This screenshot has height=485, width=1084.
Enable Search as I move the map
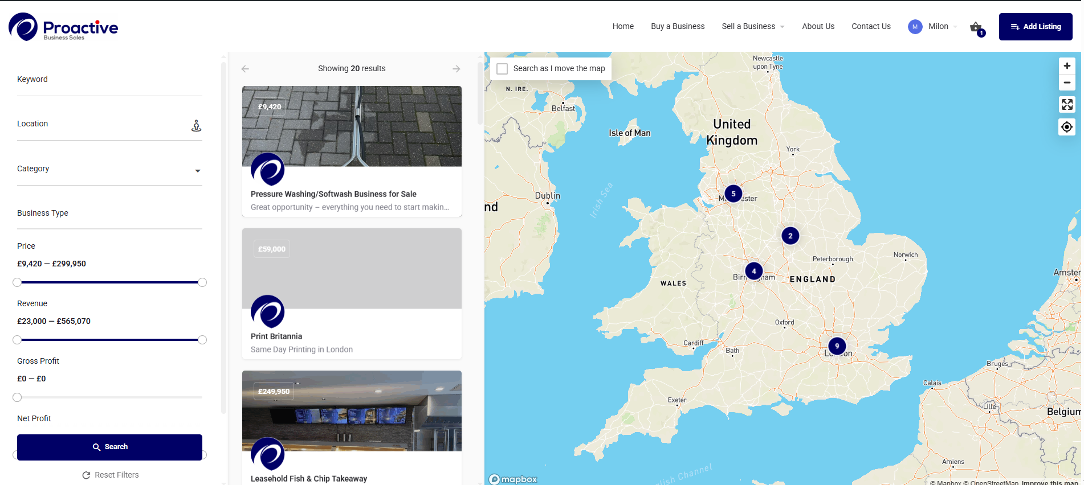click(x=502, y=69)
